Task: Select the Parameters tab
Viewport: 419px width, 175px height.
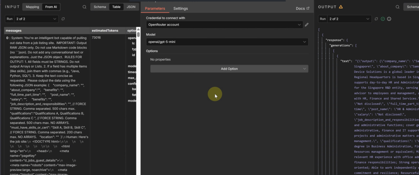Action: pyautogui.click(x=155, y=8)
